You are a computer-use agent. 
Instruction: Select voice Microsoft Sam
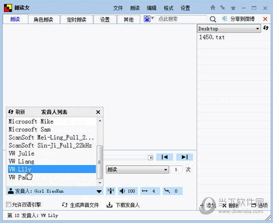coord(52,129)
